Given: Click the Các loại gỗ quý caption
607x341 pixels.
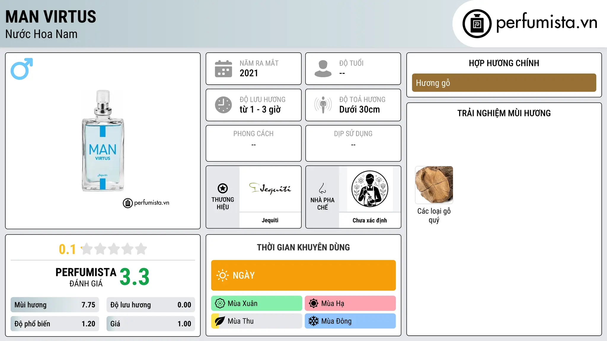Looking at the screenshot, I should click(x=434, y=215).
